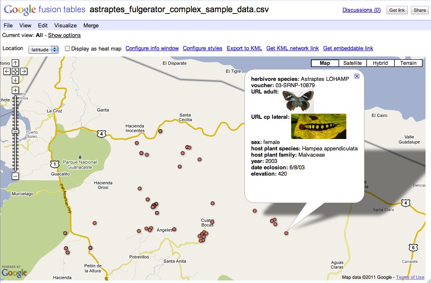Click the Potrerillos map label
431x283 pixels.
(x=139, y=257)
